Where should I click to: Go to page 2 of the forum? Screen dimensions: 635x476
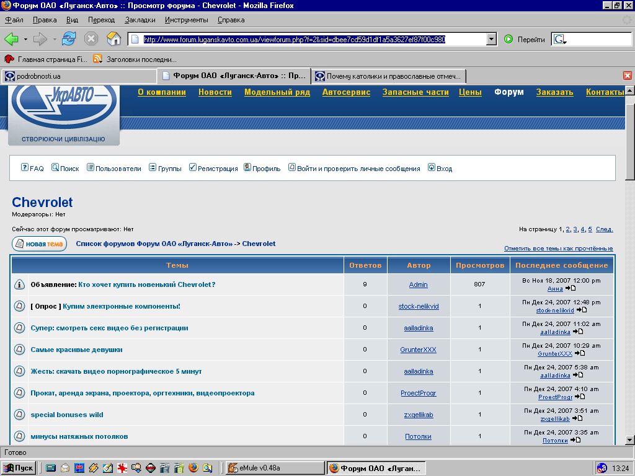coord(568,229)
